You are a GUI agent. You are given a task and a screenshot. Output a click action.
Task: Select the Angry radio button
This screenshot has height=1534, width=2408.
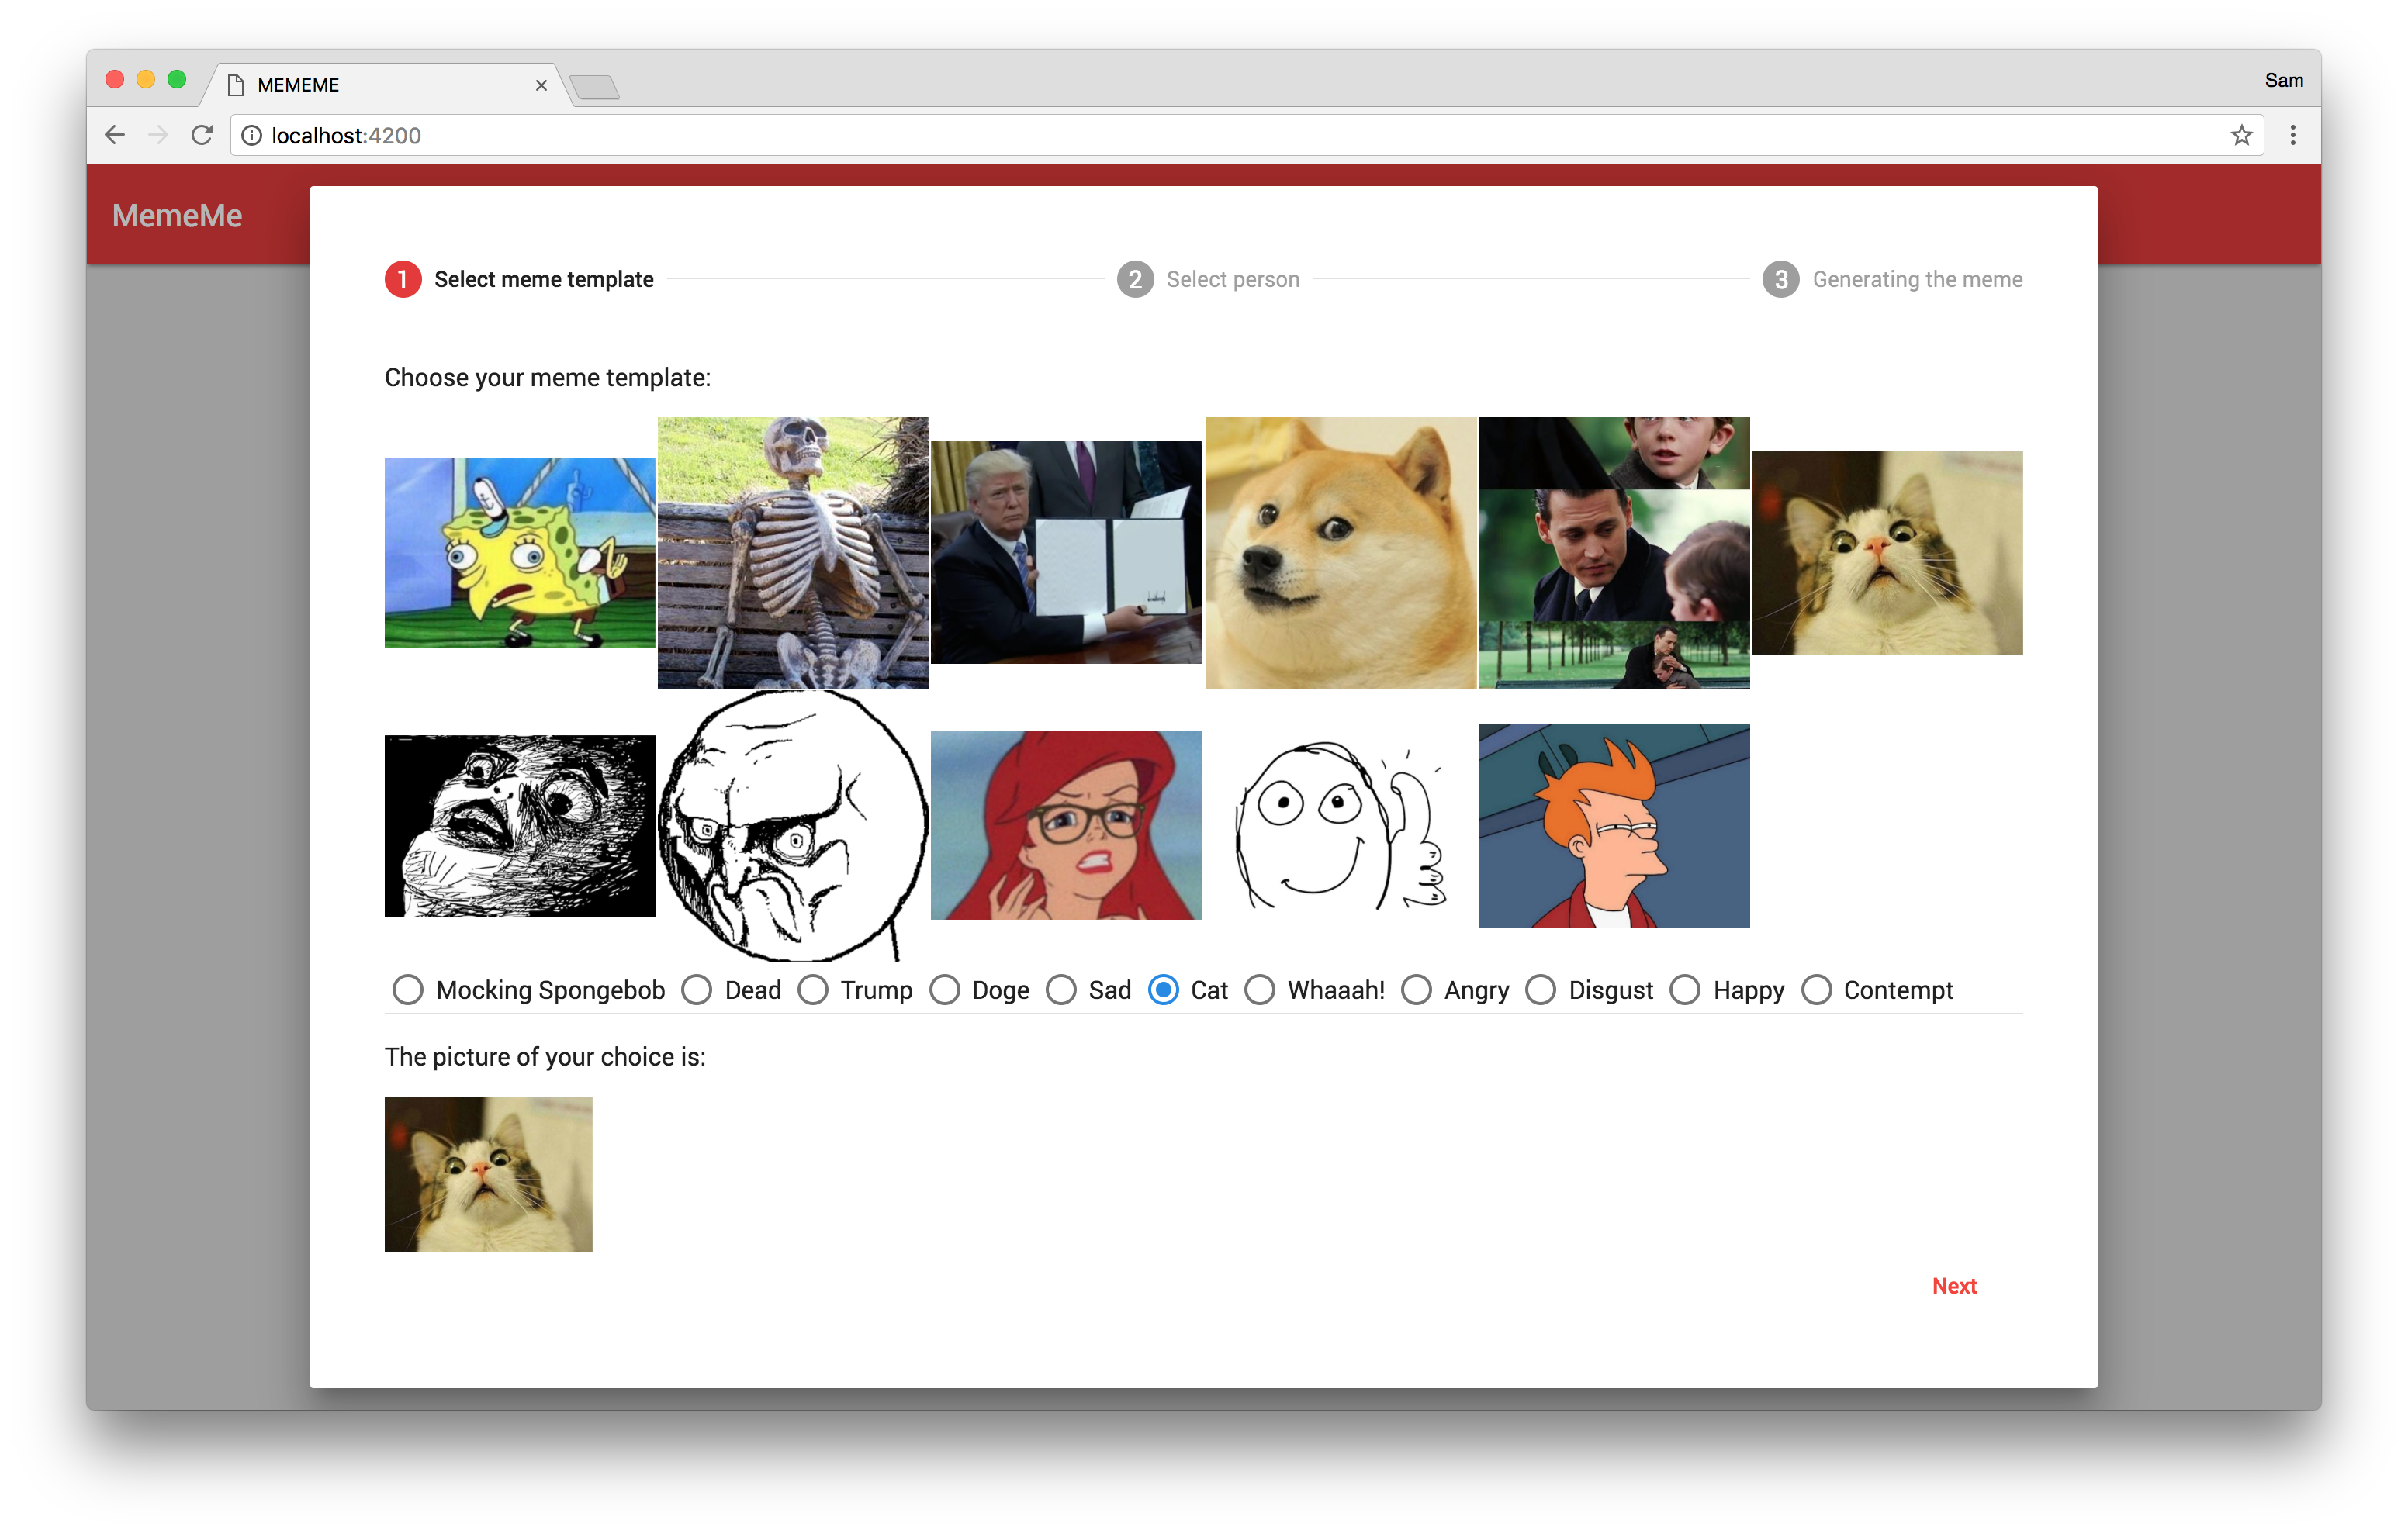tap(1416, 990)
